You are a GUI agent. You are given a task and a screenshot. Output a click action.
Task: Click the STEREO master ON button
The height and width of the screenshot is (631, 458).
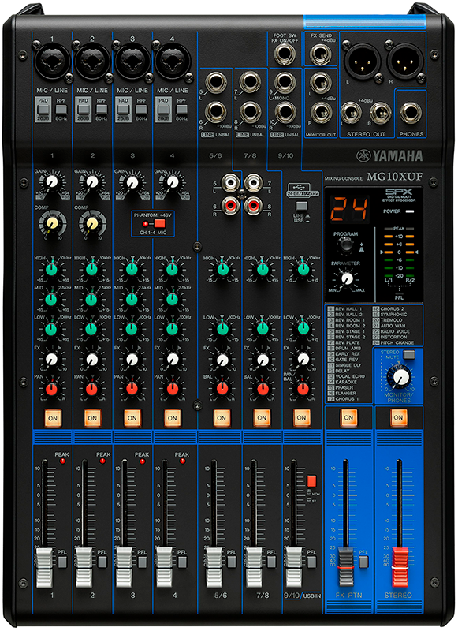pyautogui.click(x=398, y=418)
